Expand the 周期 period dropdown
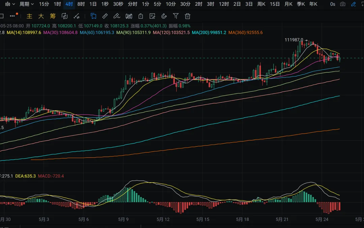 [27, 4]
